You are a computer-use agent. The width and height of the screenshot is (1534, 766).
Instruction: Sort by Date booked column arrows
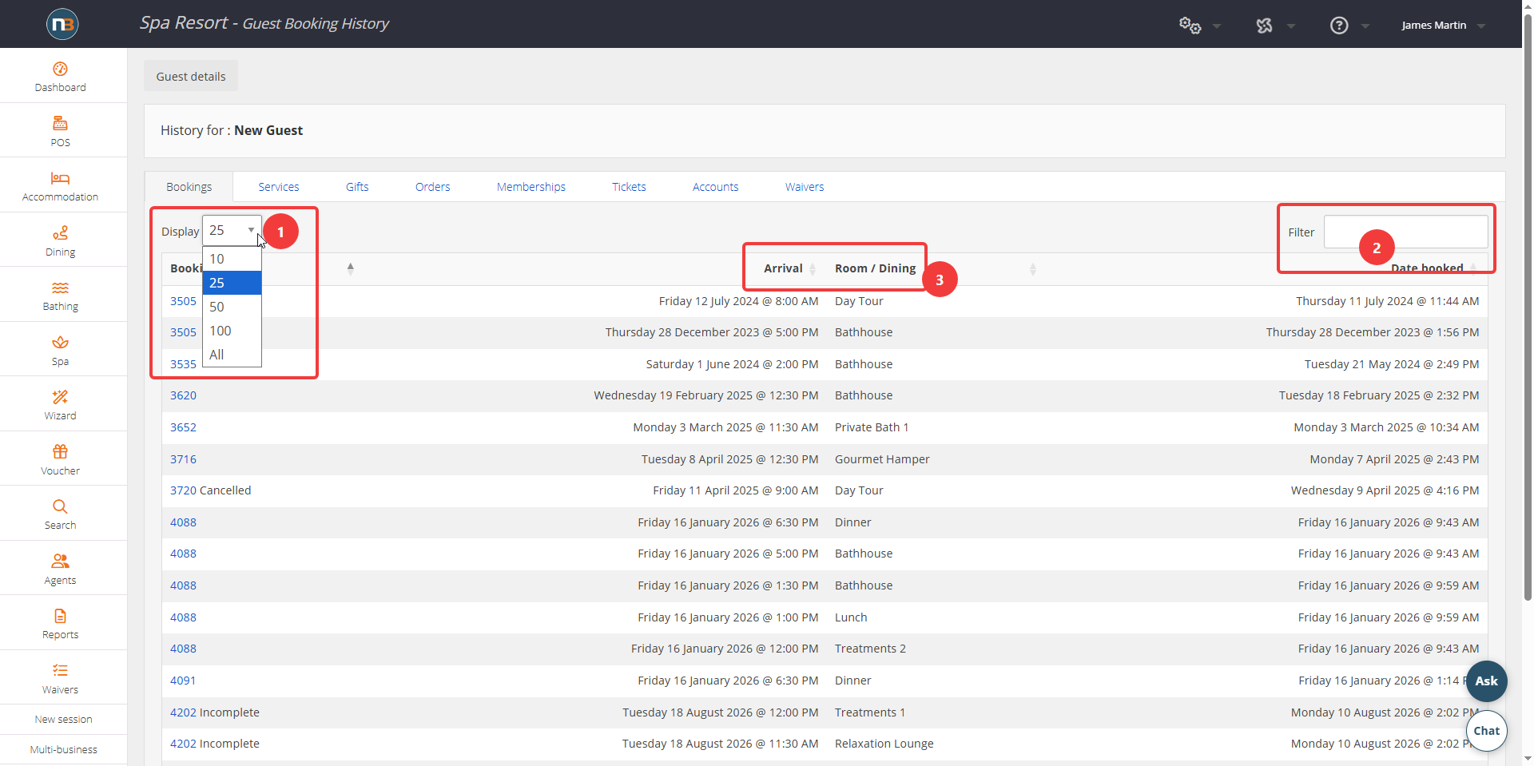1473,269
